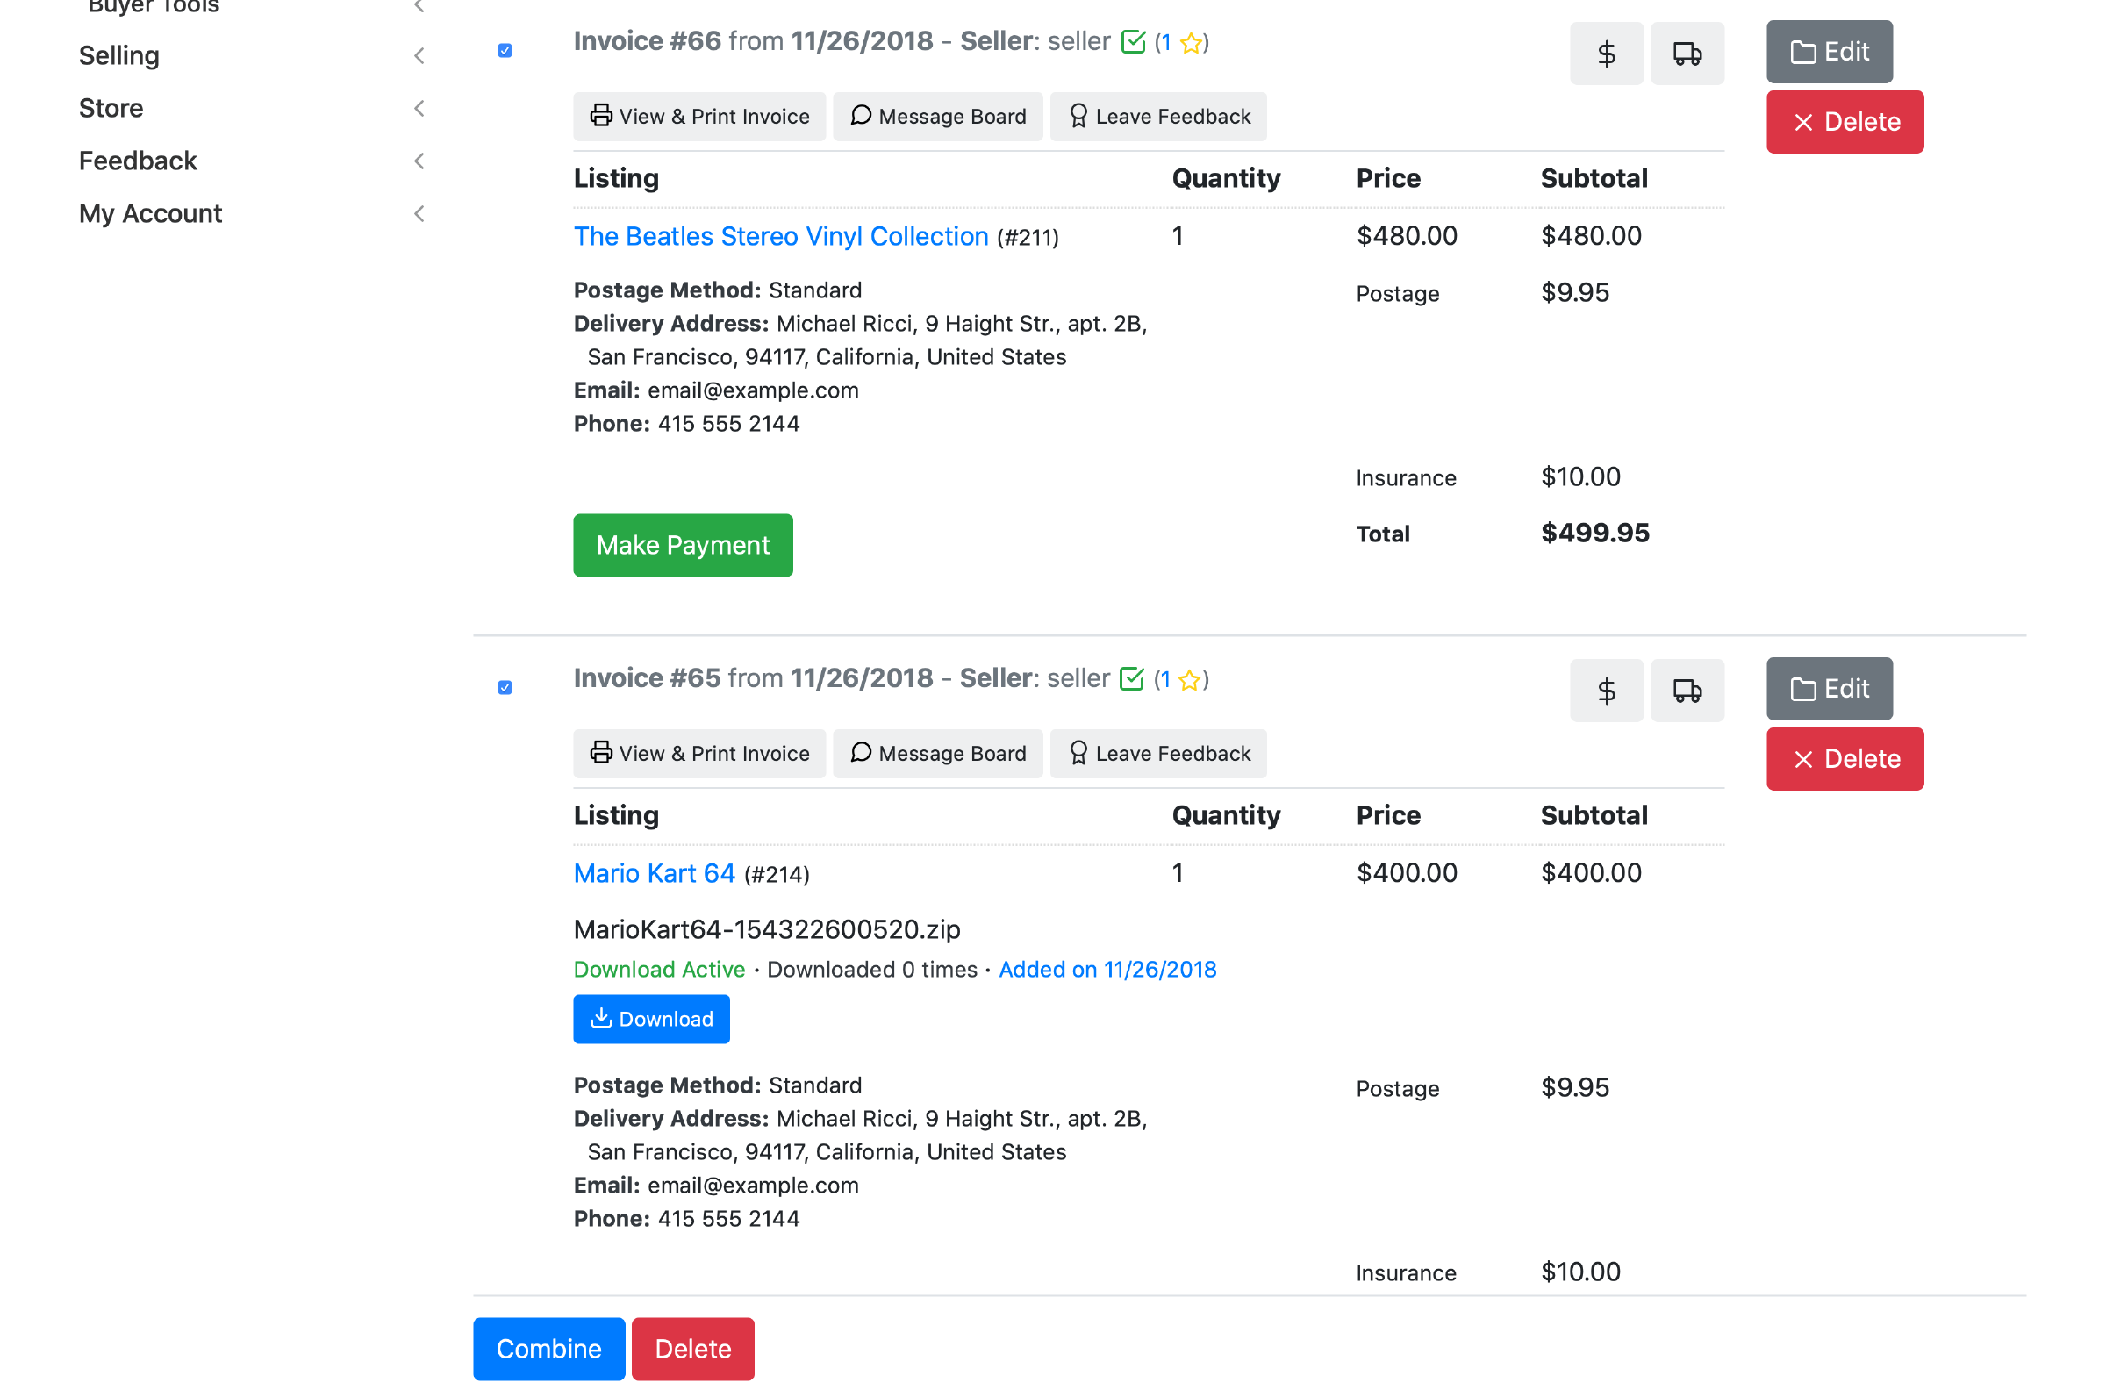Download the MarioKart64 zip file

click(650, 1020)
